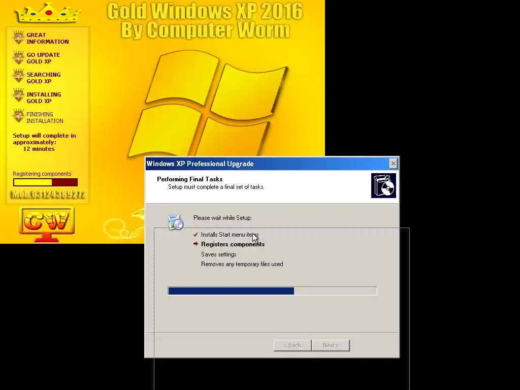Select the SEARCHING GOLD XP step
The width and height of the screenshot is (520, 390).
click(44, 78)
